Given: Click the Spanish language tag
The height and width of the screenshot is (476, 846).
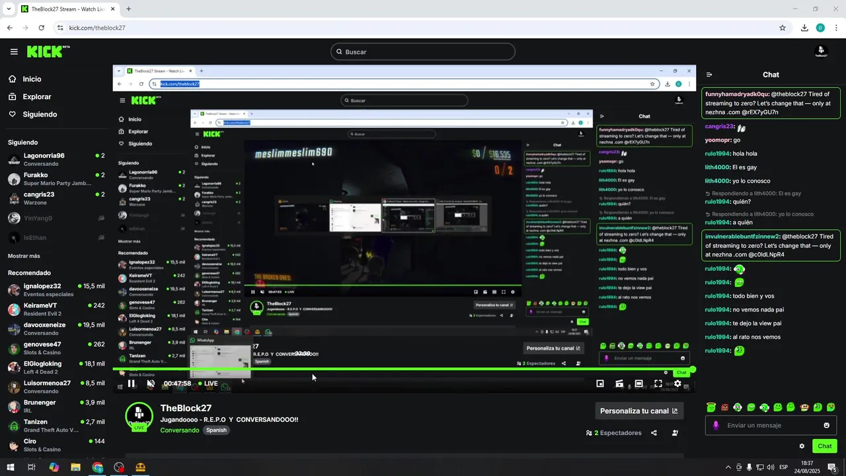Looking at the screenshot, I should [216, 430].
